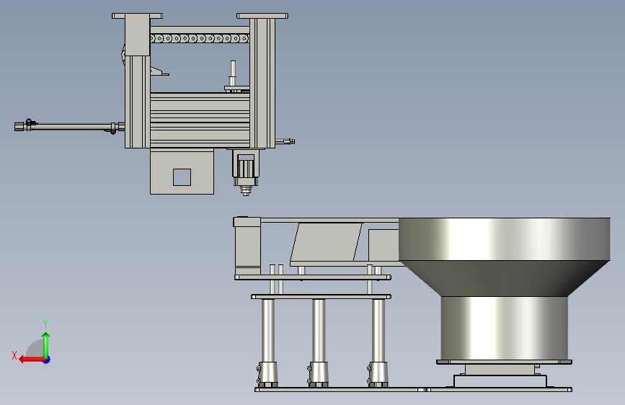Select the slanted chute panel of the linear feeder
This screenshot has height=405, width=625.
pyautogui.click(x=327, y=242)
